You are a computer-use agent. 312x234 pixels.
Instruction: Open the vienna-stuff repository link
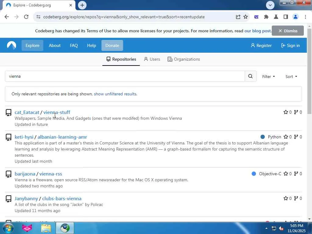[x=57, y=112]
